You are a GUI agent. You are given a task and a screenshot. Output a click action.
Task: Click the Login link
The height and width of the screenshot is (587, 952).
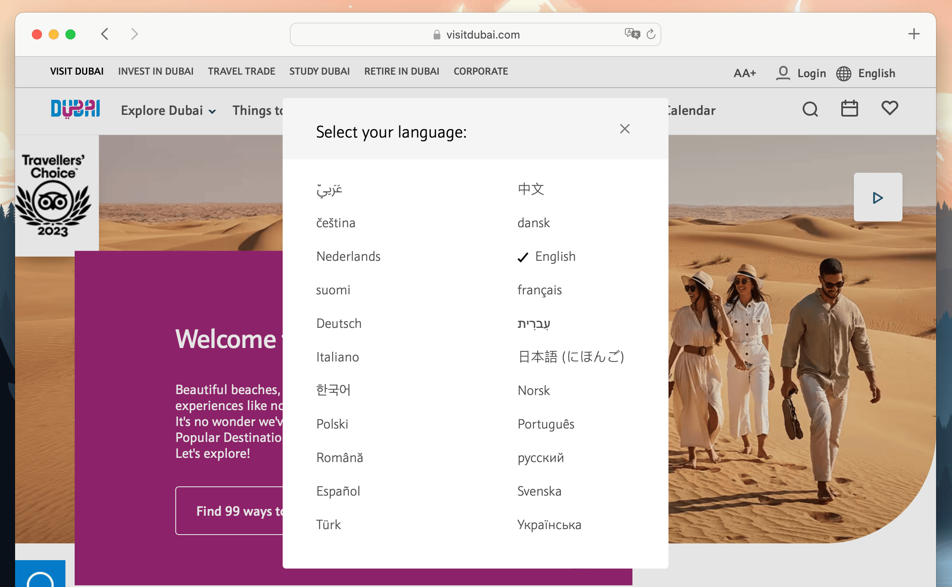812,73
